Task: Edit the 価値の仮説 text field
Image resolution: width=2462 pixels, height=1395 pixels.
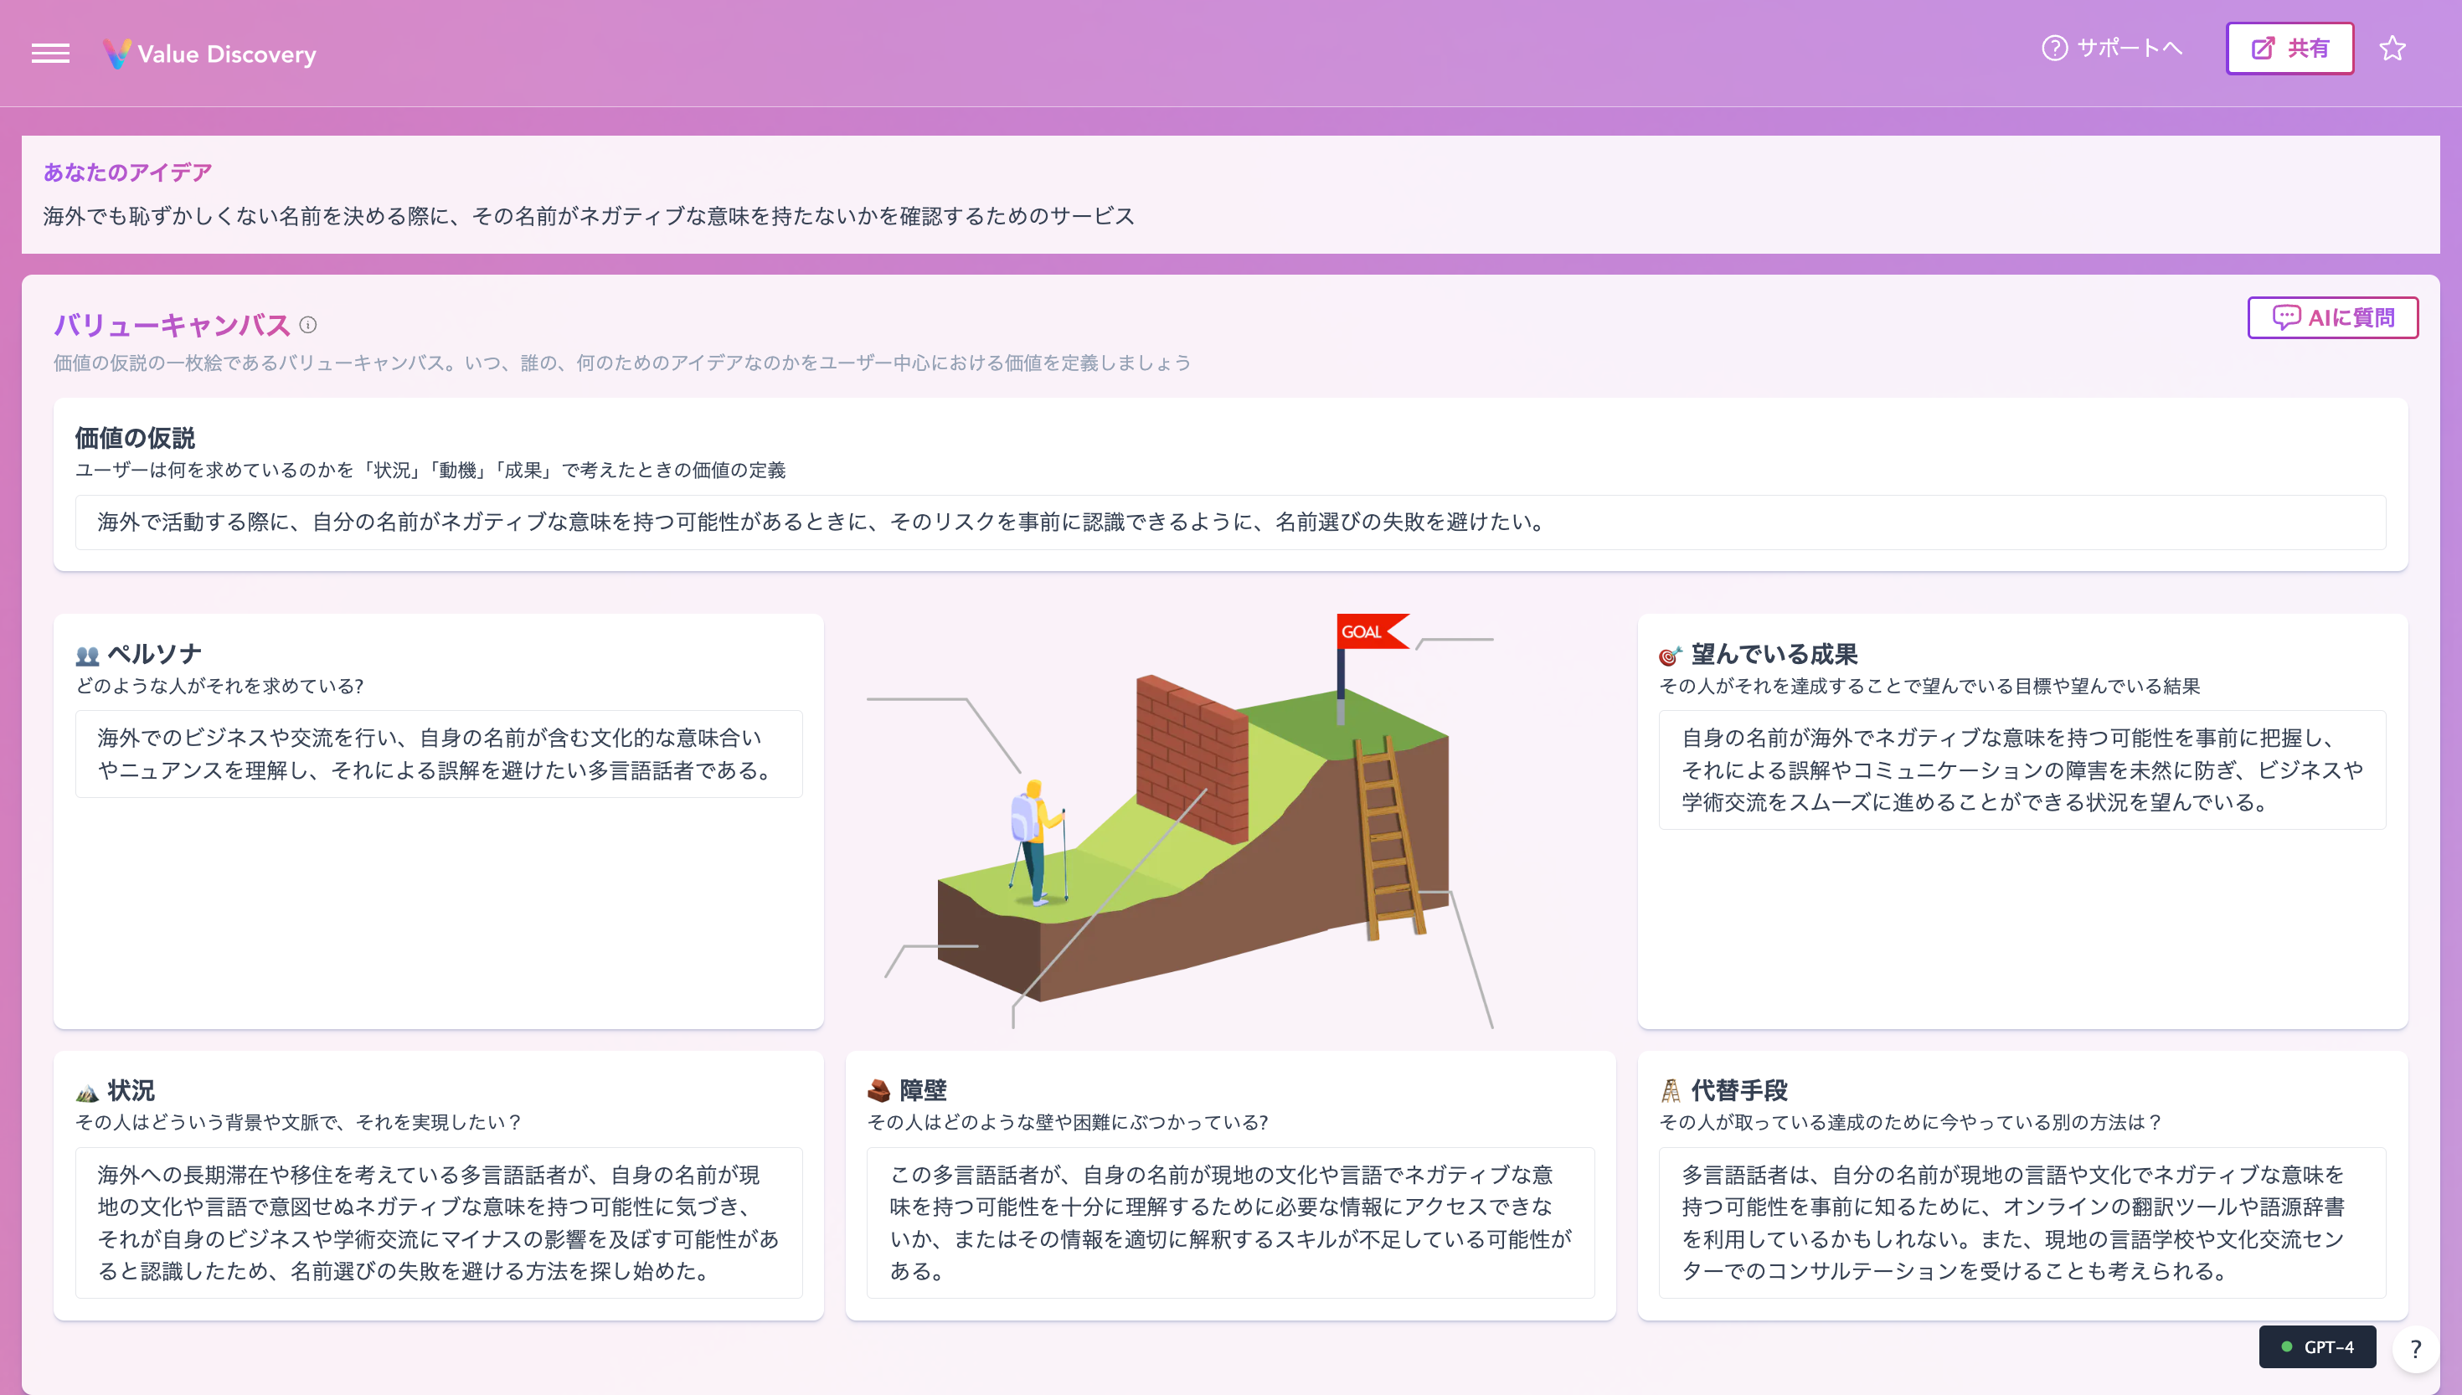Action: click(x=1229, y=522)
